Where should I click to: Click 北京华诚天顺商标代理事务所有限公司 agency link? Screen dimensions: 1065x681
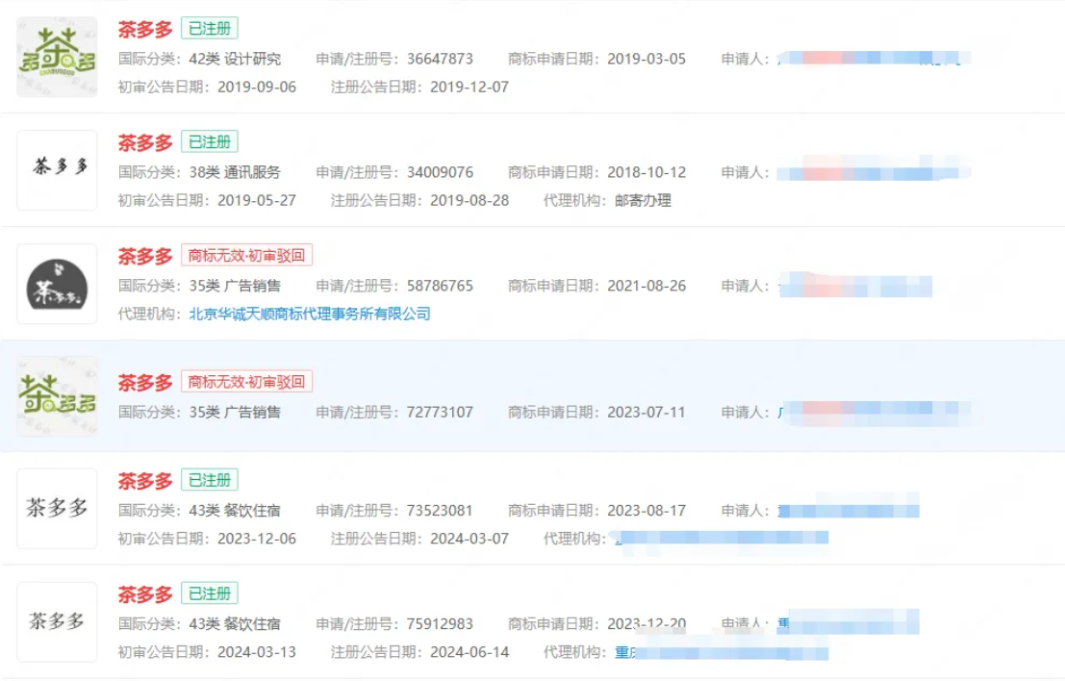[310, 314]
